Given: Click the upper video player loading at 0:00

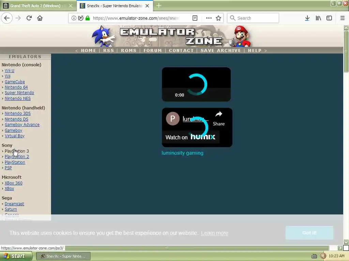Looking at the screenshot, I should click(x=196, y=84).
